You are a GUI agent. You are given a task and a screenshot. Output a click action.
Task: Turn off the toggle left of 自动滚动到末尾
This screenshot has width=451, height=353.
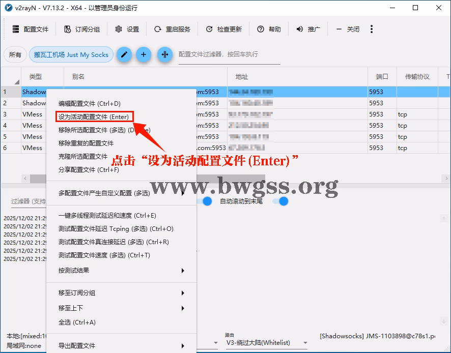click(x=207, y=201)
